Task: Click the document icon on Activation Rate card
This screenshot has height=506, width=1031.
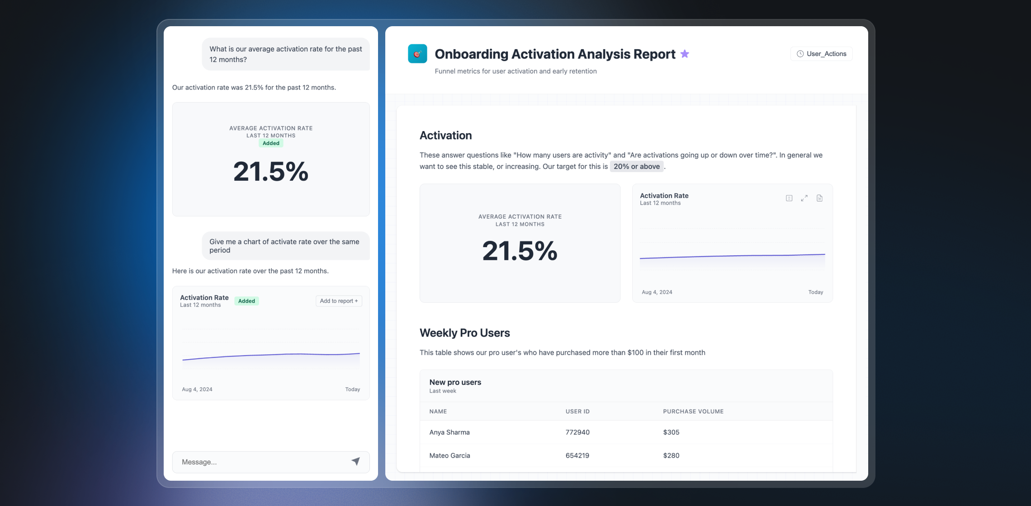Action: (x=819, y=198)
